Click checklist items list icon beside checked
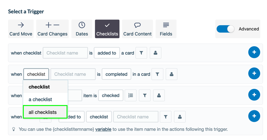The width and height of the screenshot is (267, 140). click(131, 95)
